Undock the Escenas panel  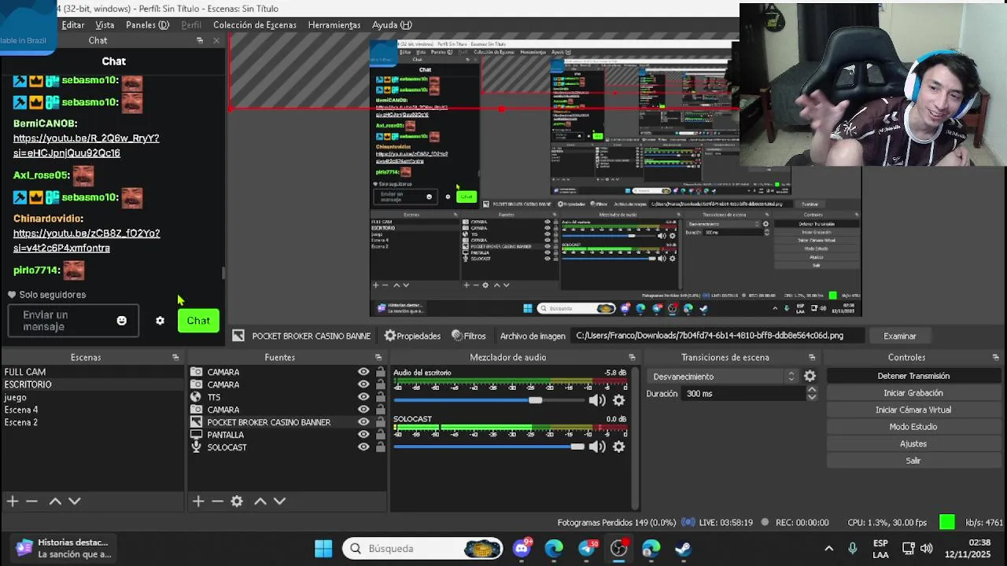[x=175, y=357]
